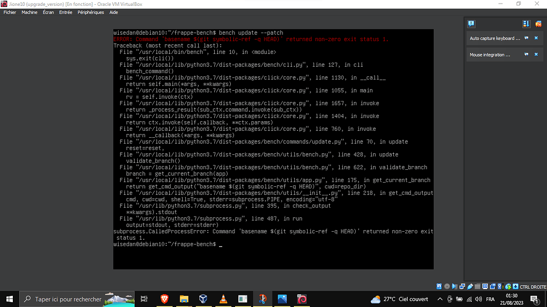The image size is (547, 307).
Task: Open the Périphériques menu
Action: 91,12
